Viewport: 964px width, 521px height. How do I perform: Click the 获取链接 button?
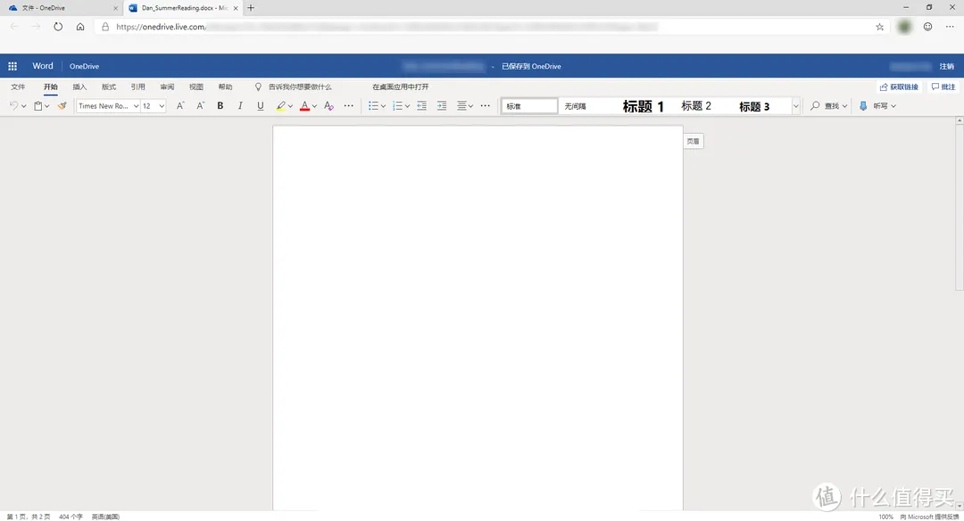[x=899, y=87]
